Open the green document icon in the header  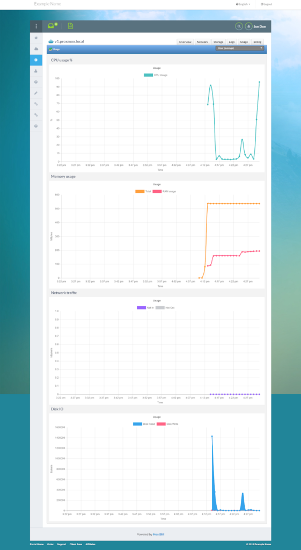pyautogui.click(x=70, y=26)
